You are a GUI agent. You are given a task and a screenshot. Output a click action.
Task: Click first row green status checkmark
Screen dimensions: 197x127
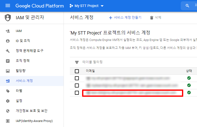189,78
